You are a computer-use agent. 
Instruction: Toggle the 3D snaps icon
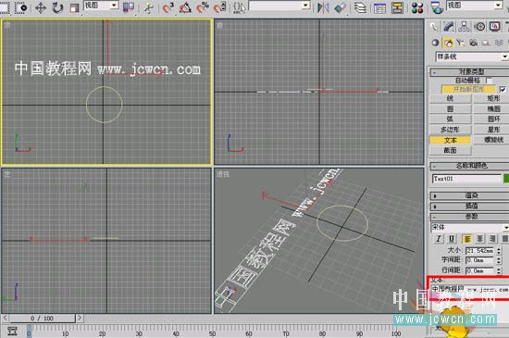tap(168, 7)
